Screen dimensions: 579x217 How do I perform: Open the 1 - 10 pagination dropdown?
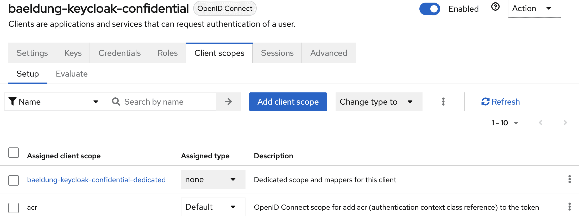tap(505, 123)
